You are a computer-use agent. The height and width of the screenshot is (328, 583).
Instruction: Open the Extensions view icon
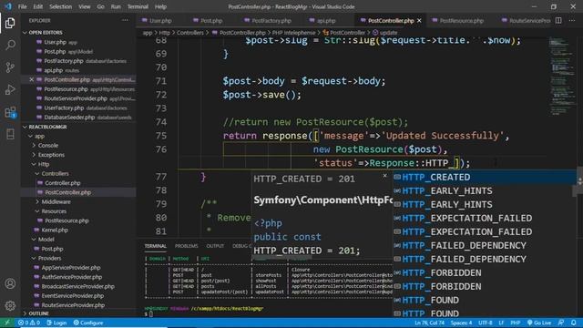click(10, 112)
